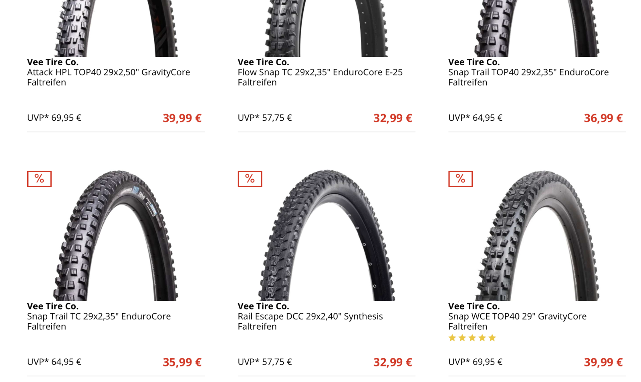This screenshot has width=641, height=382.
Task: Click Attack HPL TOP40 tire image
Action: (x=116, y=28)
